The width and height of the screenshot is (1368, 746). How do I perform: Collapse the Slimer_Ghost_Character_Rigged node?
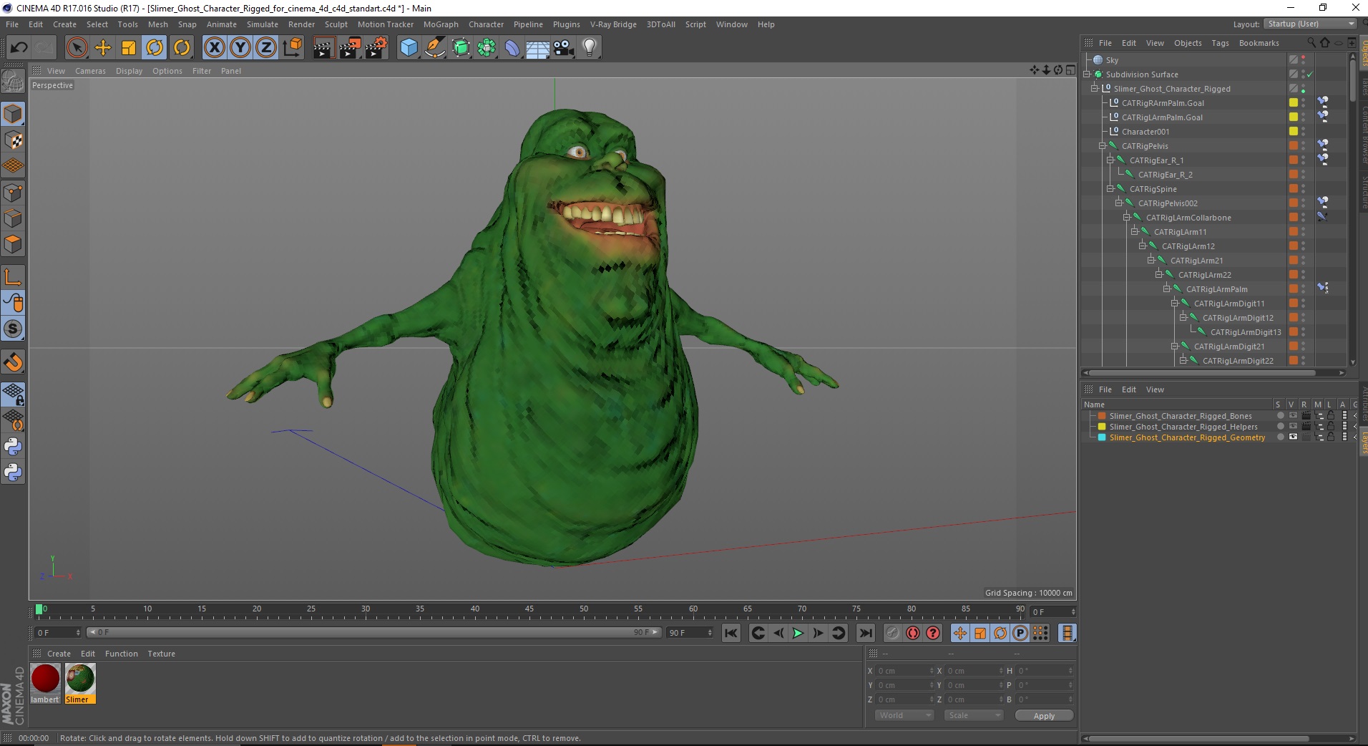(1095, 88)
